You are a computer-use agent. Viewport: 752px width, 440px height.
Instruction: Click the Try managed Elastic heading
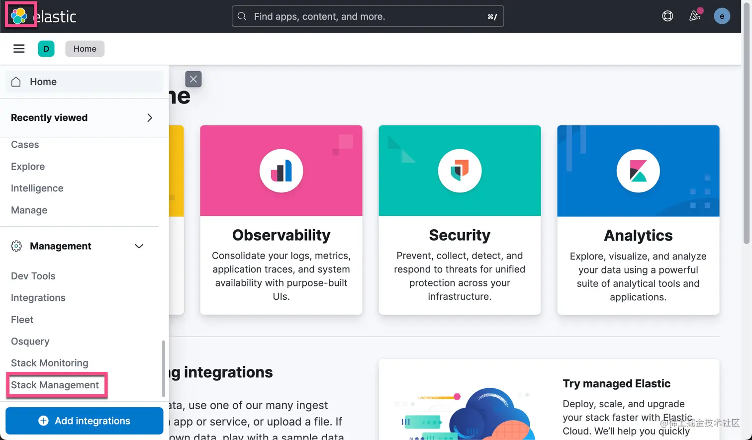coord(617,384)
